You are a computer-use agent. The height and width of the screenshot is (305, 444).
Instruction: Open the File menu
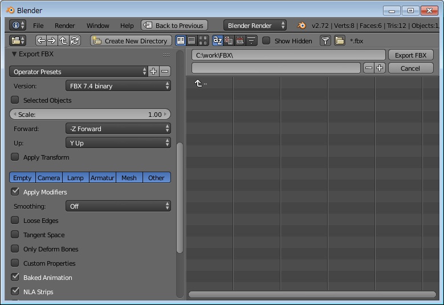pos(38,26)
